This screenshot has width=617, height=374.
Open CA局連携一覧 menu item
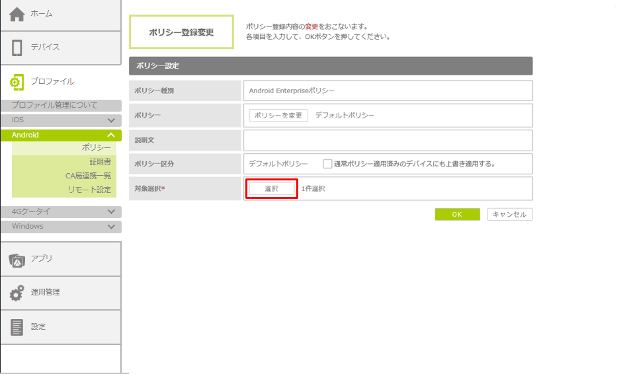pos(88,176)
